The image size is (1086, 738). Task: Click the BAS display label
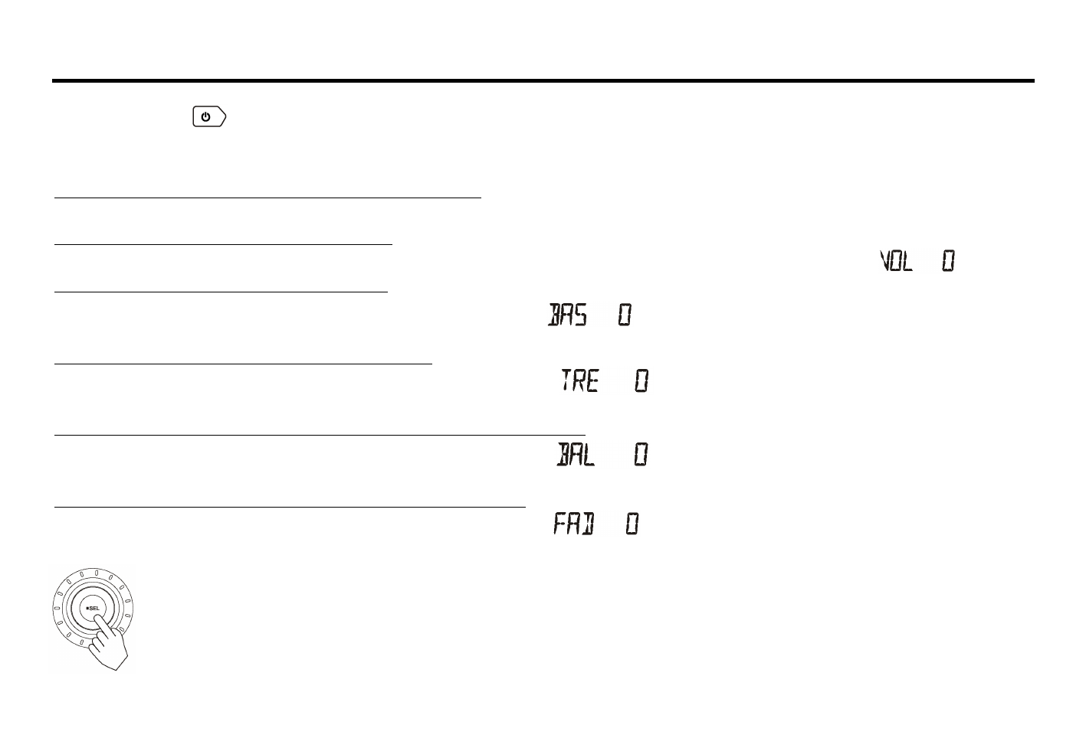(x=567, y=315)
